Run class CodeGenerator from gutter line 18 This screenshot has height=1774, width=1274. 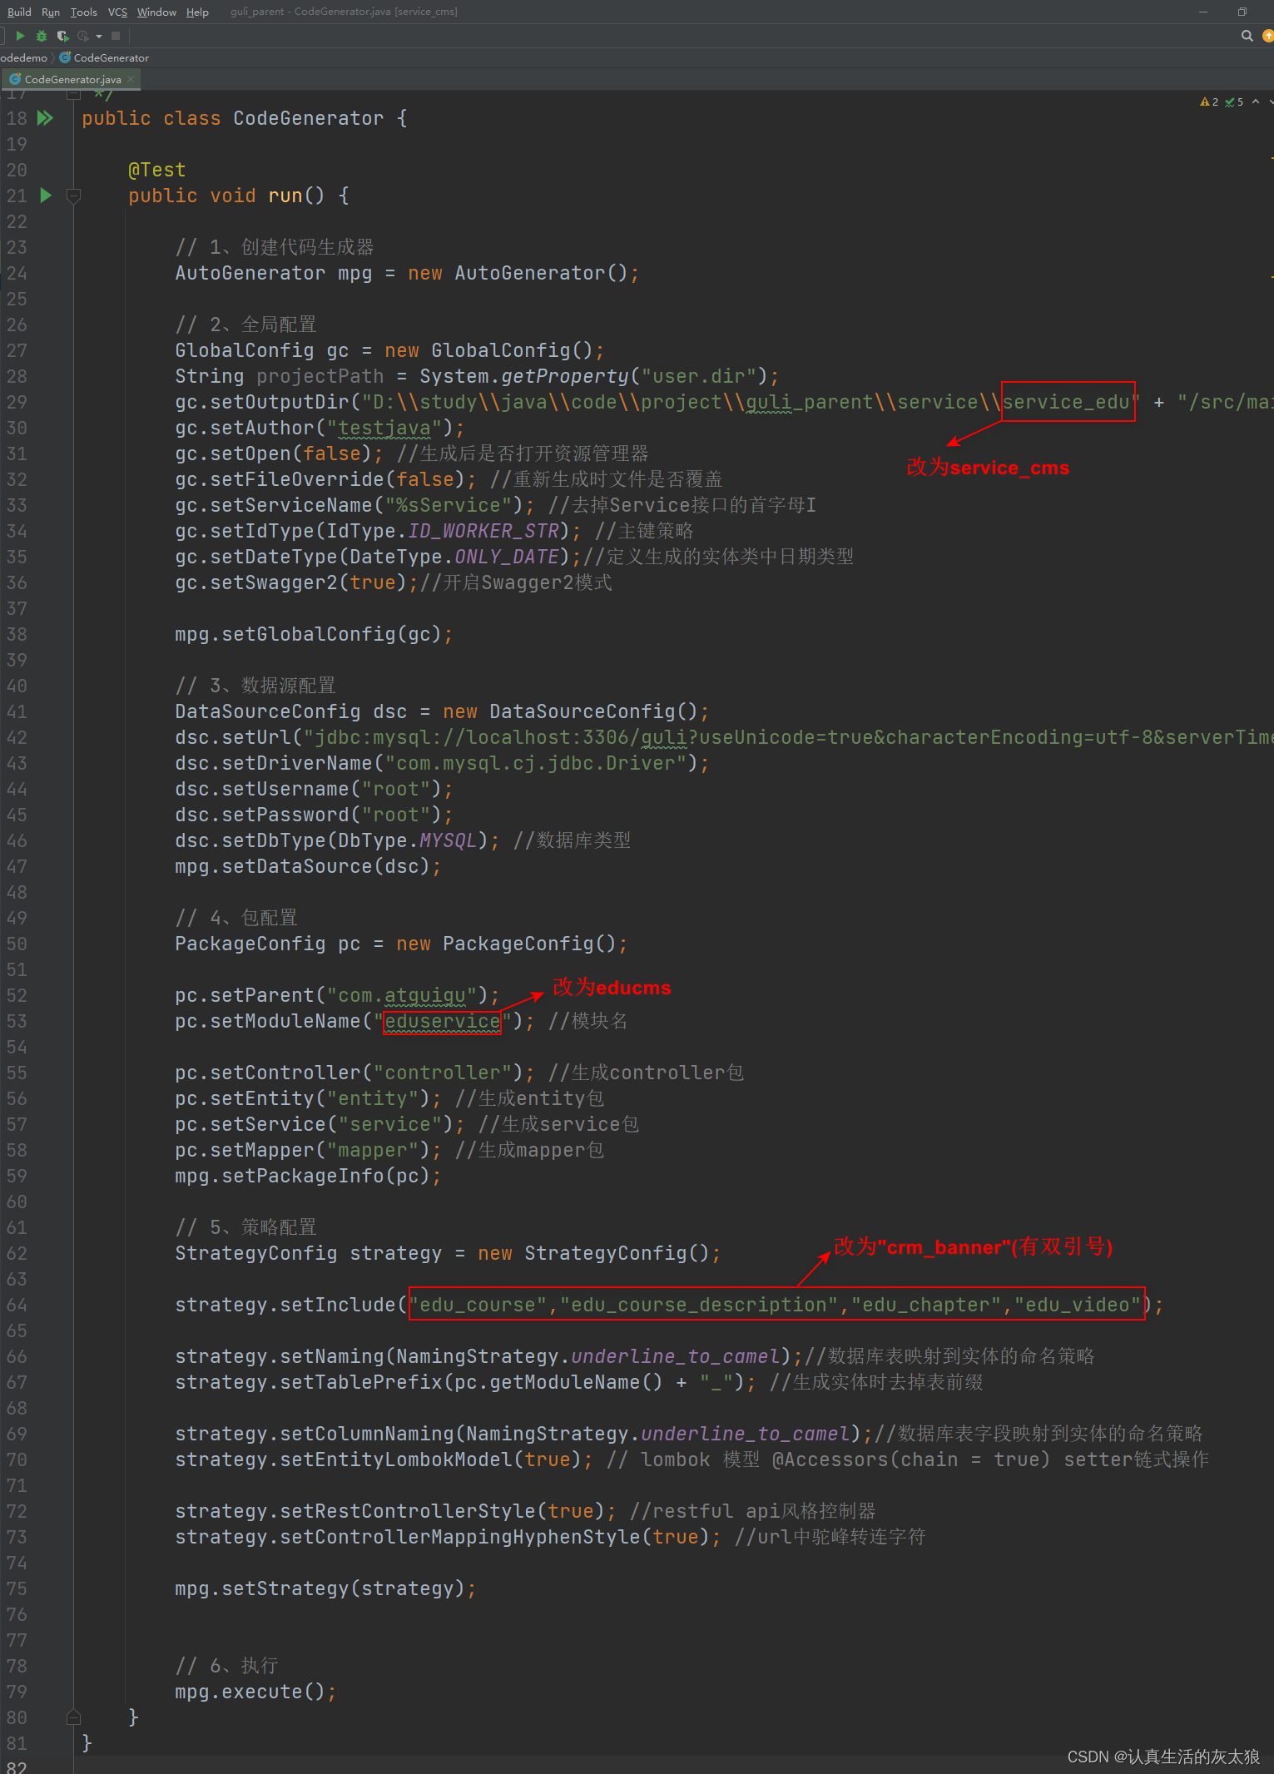[x=45, y=118]
